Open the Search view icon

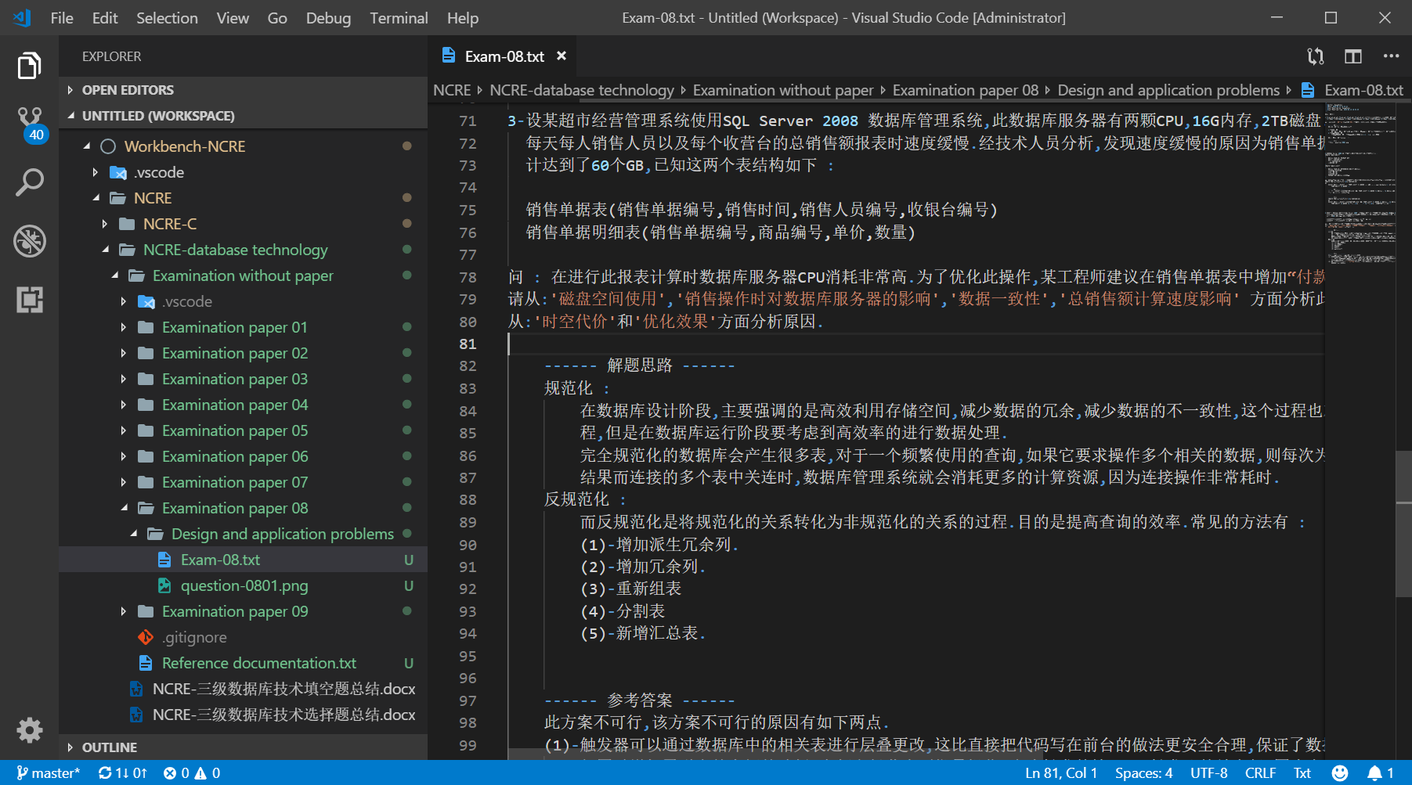[x=30, y=182]
